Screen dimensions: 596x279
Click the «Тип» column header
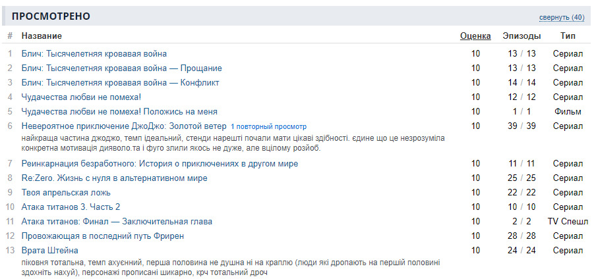click(568, 36)
